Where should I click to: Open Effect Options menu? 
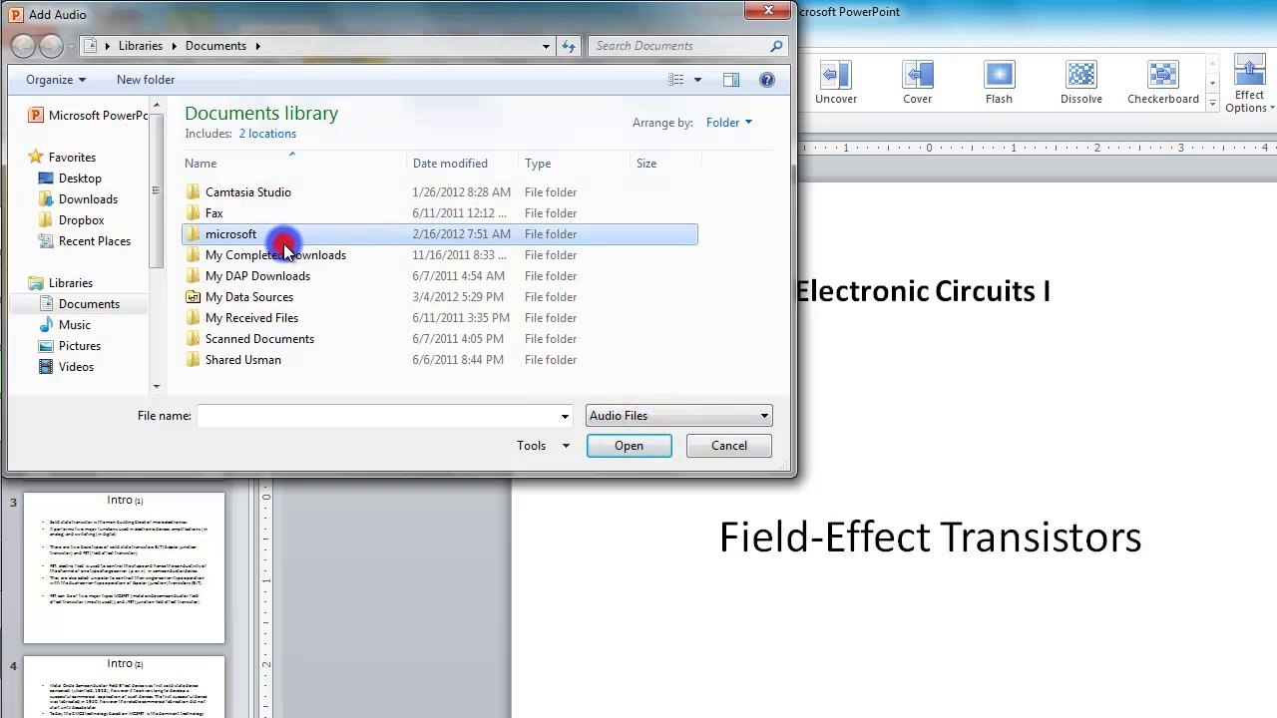click(1249, 85)
